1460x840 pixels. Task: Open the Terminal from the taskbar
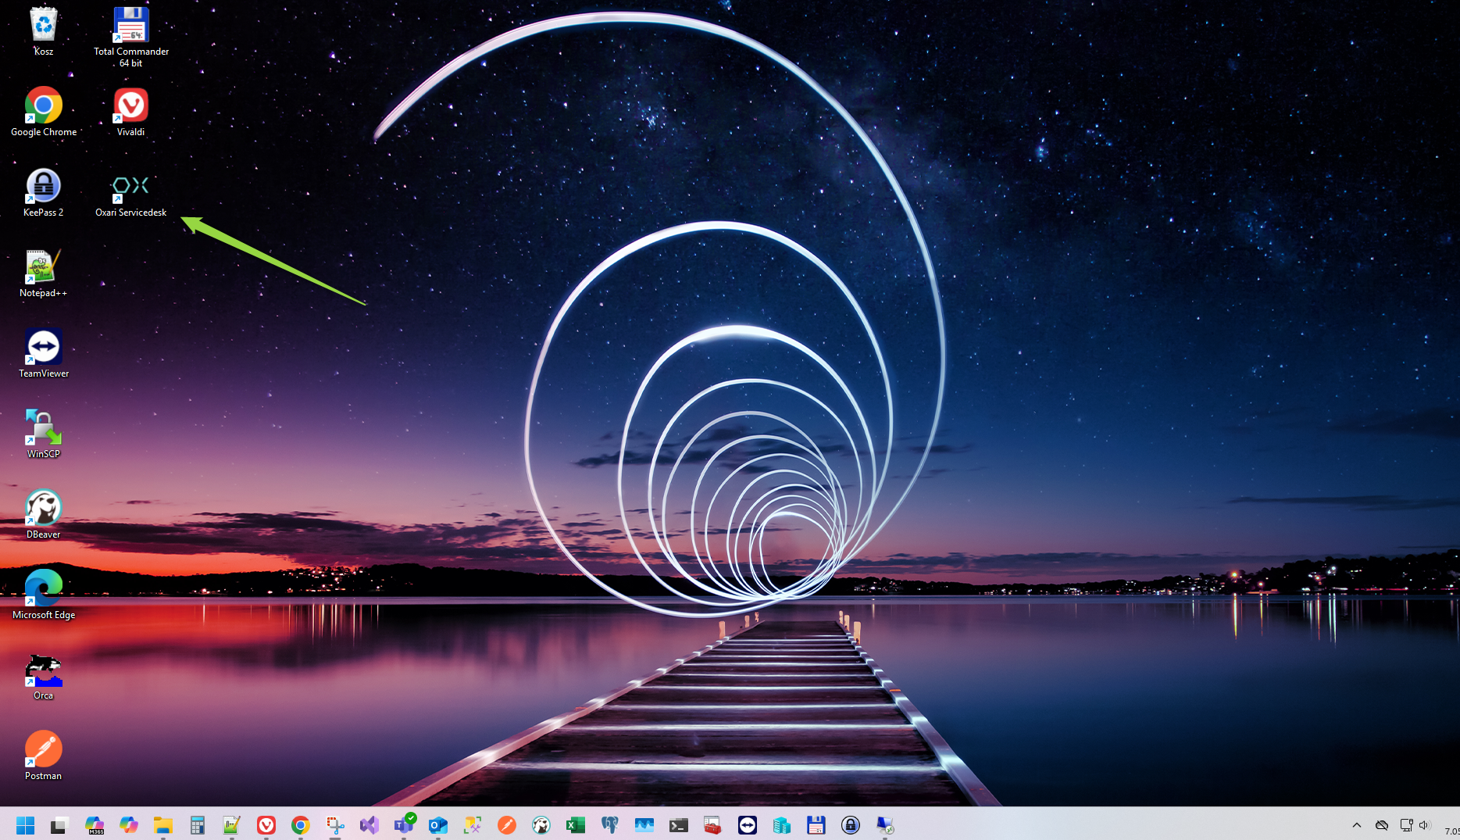coord(679,825)
